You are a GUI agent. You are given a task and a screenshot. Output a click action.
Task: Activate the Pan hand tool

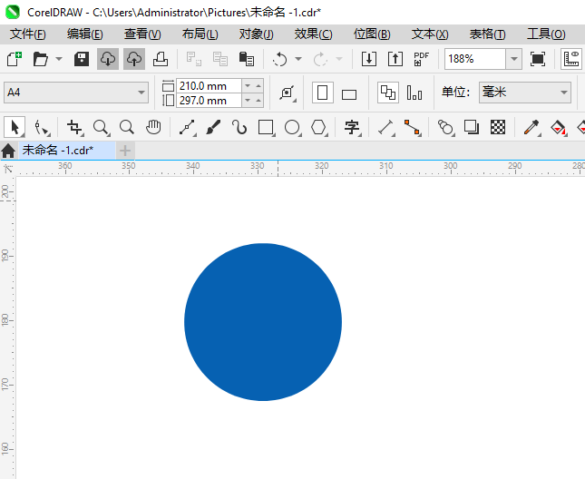coord(154,127)
